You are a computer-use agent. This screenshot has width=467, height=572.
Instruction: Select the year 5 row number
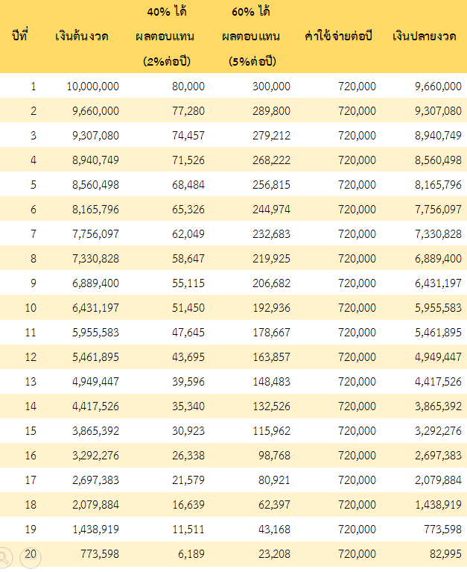33,185
